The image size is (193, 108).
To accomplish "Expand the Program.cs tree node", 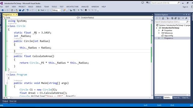I will click(x=159, y=38).
